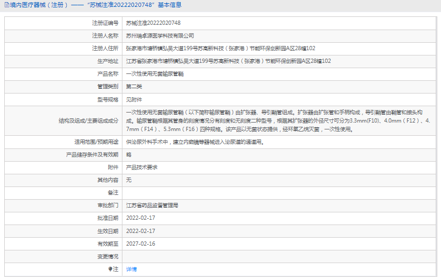Open the 详情 link
Screen dimensions: 441x280
(131, 269)
